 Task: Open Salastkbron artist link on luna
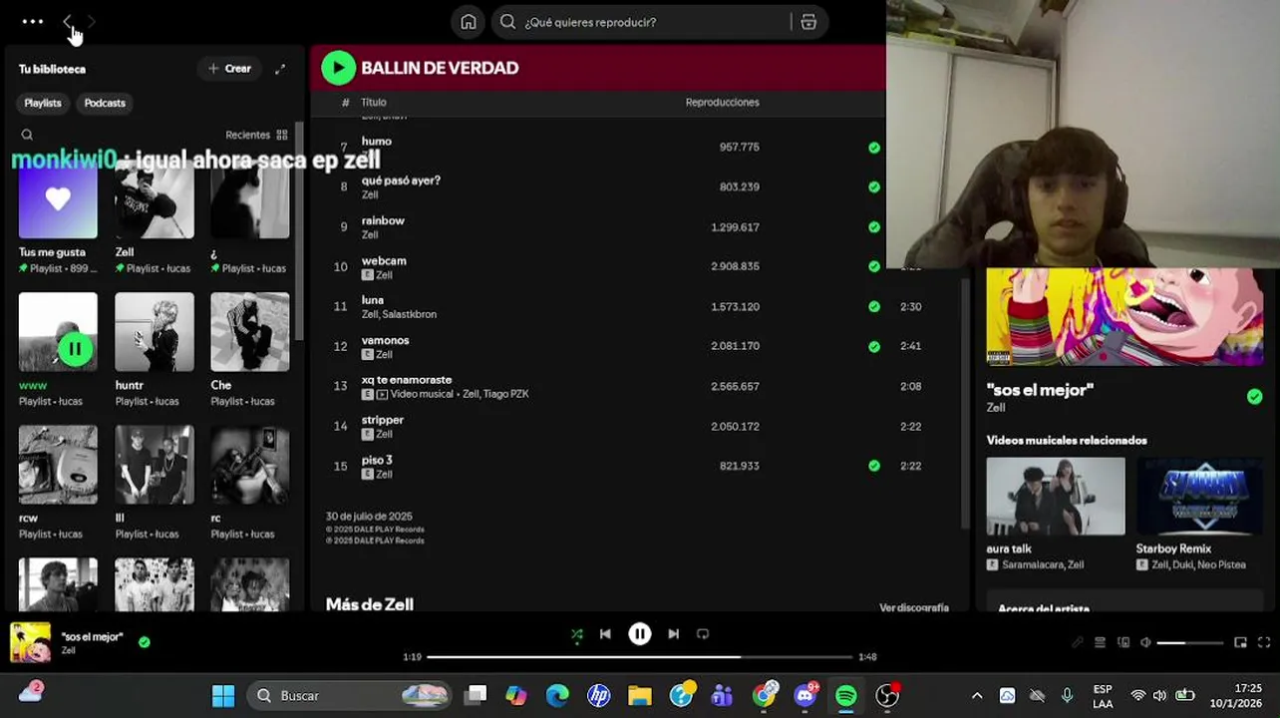[410, 314]
